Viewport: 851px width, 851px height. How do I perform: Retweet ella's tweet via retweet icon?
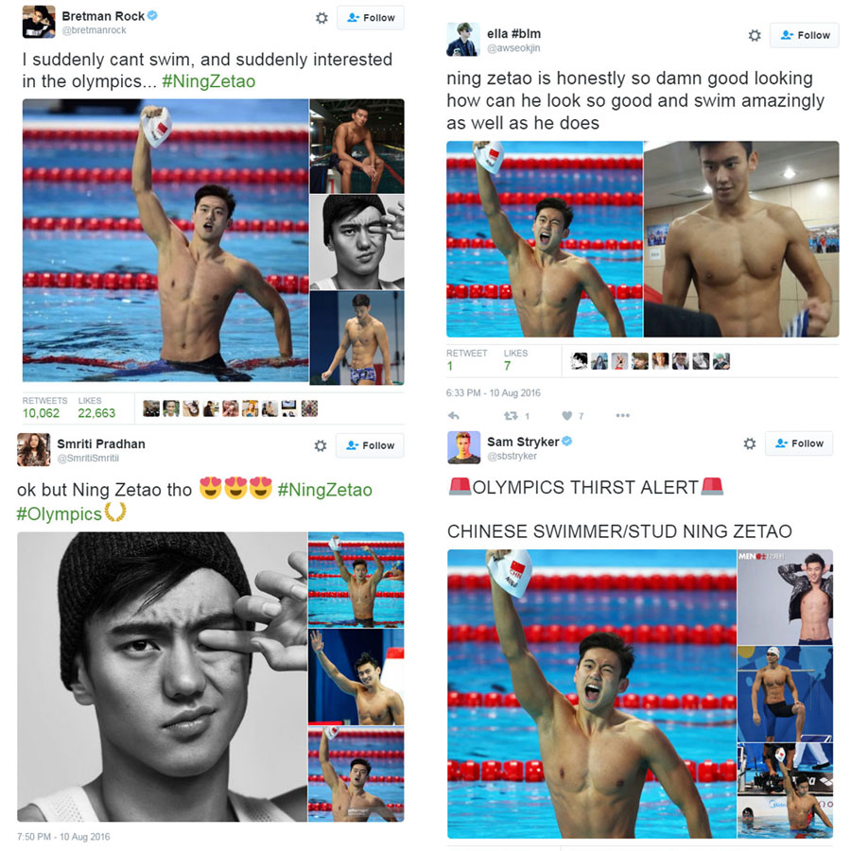click(x=511, y=416)
